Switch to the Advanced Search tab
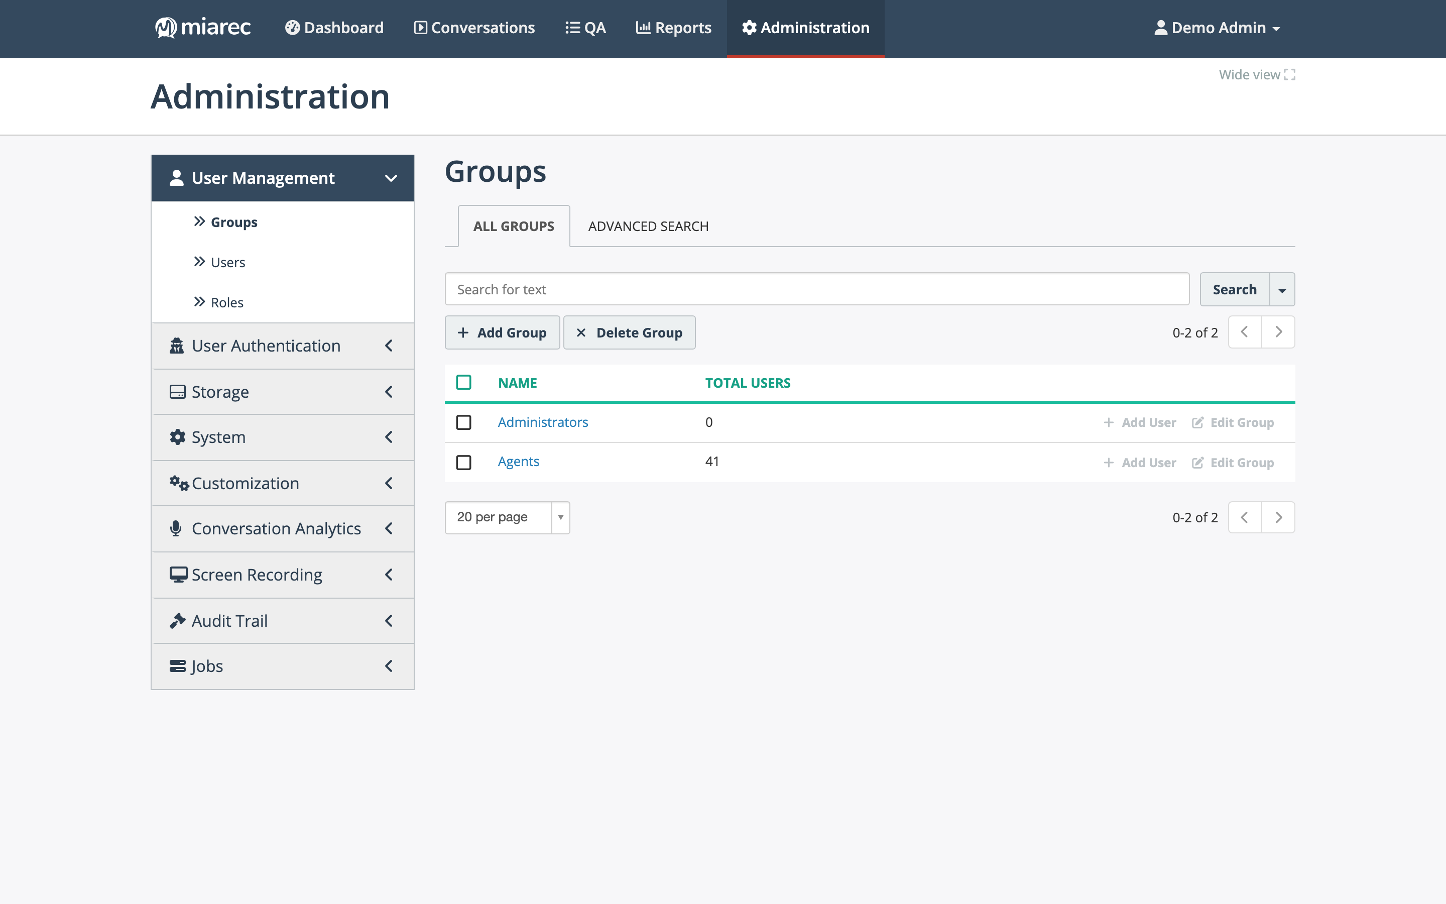The height and width of the screenshot is (904, 1446). (x=648, y=227)
